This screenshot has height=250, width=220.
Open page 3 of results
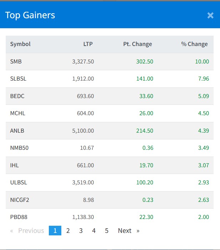(81, 231)
